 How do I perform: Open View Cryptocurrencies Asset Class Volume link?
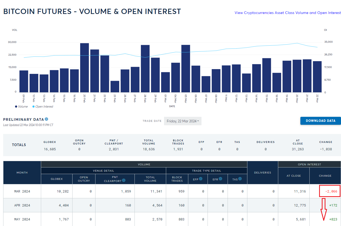[288, 13]
